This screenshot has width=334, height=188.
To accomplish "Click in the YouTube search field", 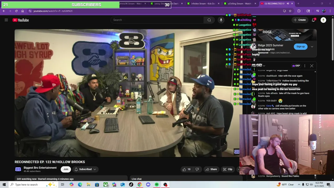I will [157, 20].
